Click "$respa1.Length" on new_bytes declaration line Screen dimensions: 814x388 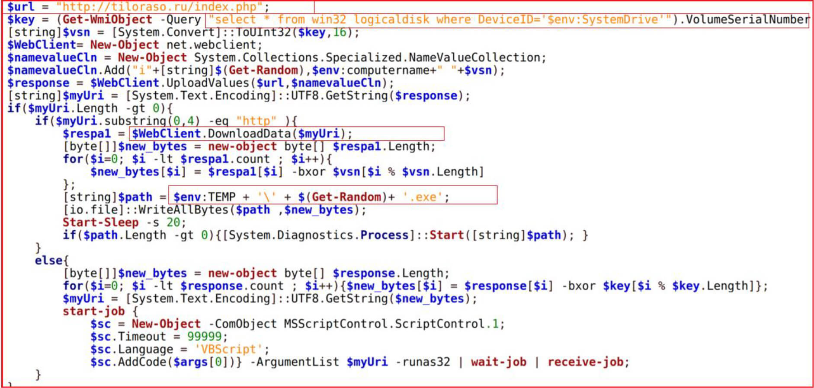(x=381, y=146)
